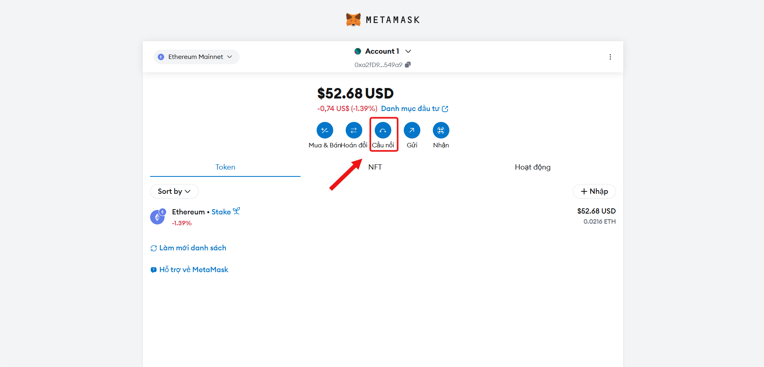
Task: Open the three-dot options menu
Action: [610, 57]
